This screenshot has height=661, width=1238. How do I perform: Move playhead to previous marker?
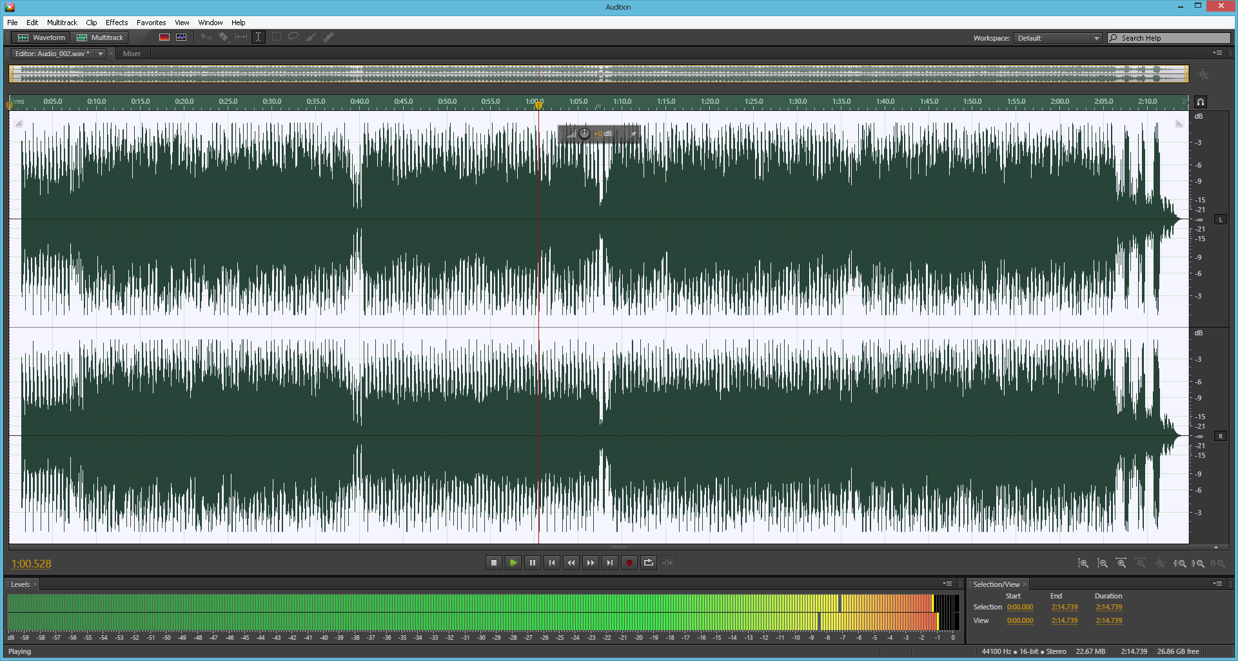click(552, 563)
